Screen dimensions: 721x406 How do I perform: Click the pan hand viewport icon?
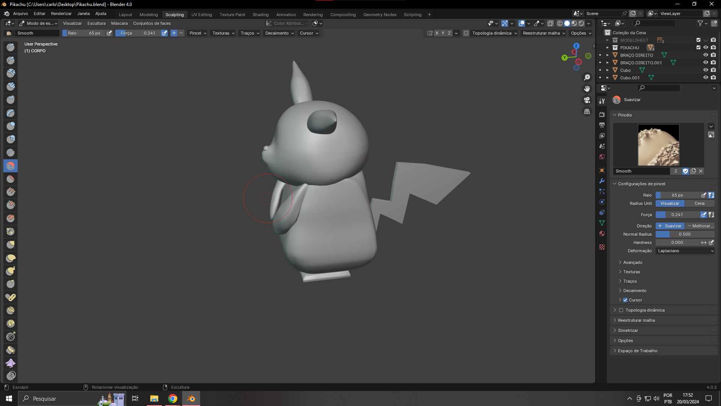pyautogui.click(x=587, y=89)
